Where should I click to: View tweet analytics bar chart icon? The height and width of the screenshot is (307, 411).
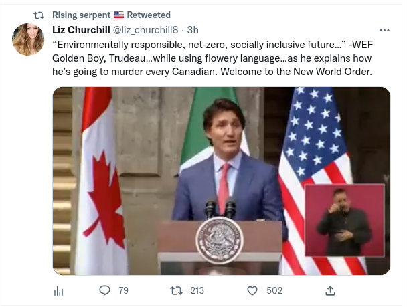(58, 290)
